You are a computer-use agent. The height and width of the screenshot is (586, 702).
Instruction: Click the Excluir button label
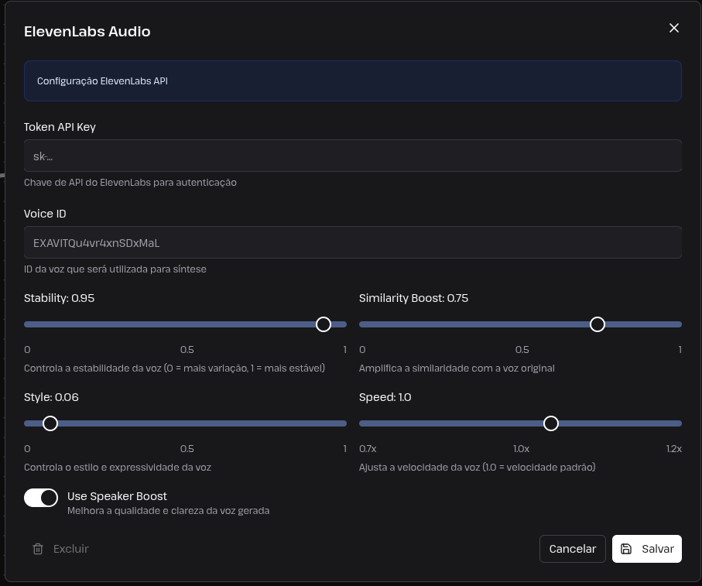[70, 549]
